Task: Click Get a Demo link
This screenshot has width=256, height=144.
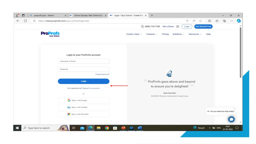Action: (168, 26)
